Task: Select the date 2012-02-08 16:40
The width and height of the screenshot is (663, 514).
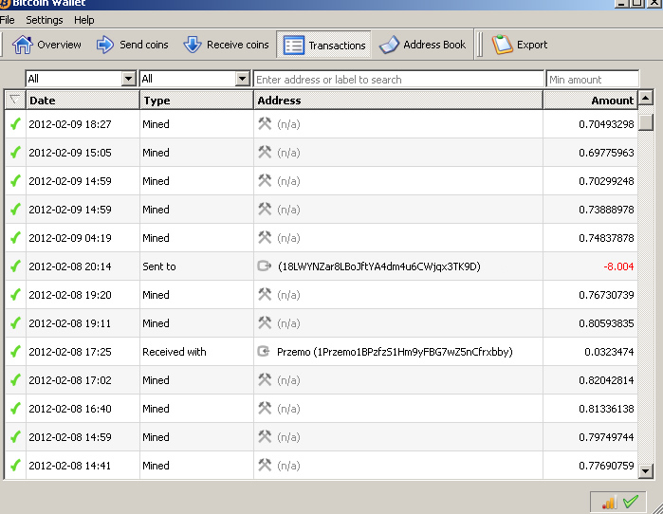Action: (70, 409)
